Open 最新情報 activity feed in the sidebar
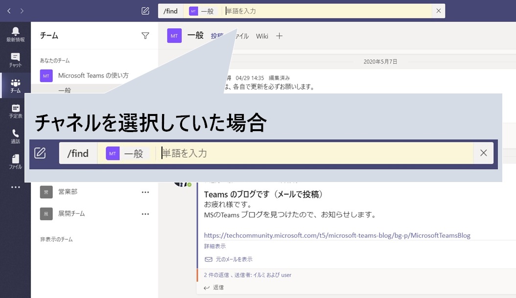Image resolution: width=516 pixels, height=298 pixels. click(16, 35)
